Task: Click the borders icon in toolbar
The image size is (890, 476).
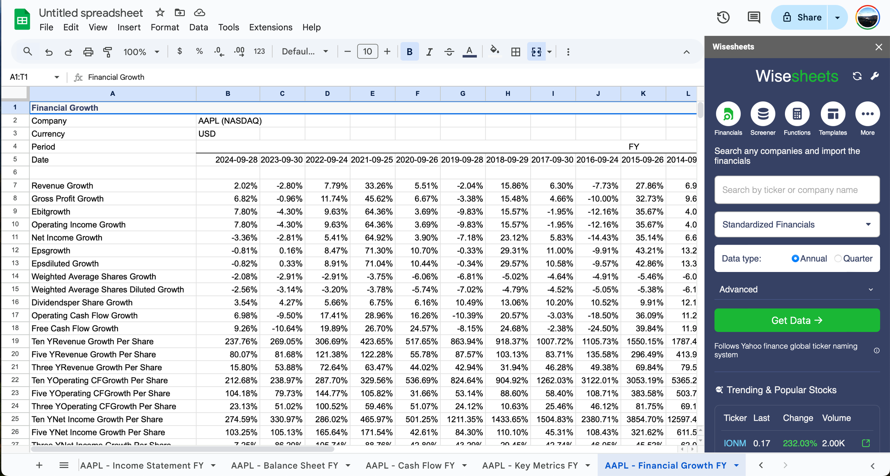Action: [515, 52]
